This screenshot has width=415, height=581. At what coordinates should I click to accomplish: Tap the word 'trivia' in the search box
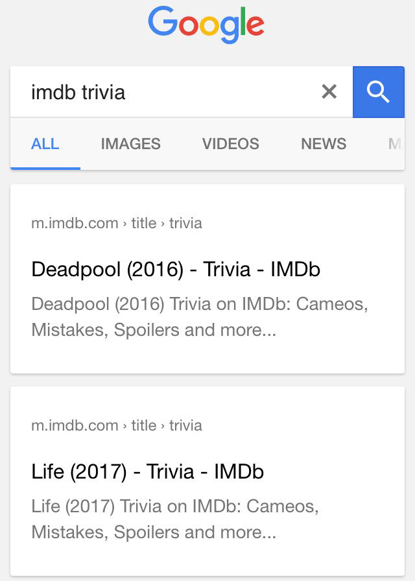coord(103,92)
